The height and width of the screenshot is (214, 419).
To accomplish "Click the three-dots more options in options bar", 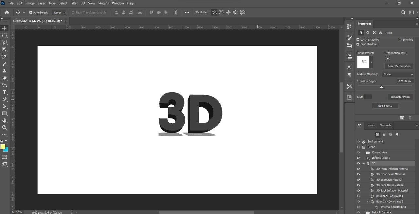I will coord(187,12).
